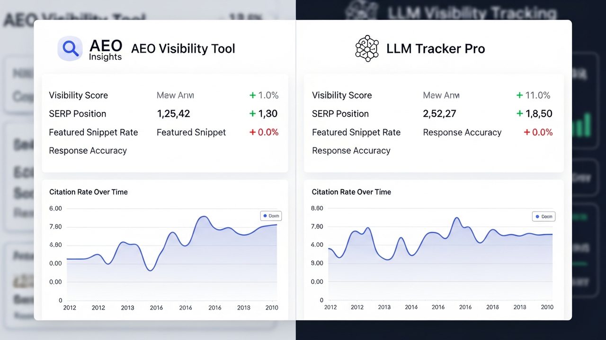The width and height of the screenshot is (606, 340).
Task: Click the red plus beside right 0.0%
Action: (x=526, y=132)
